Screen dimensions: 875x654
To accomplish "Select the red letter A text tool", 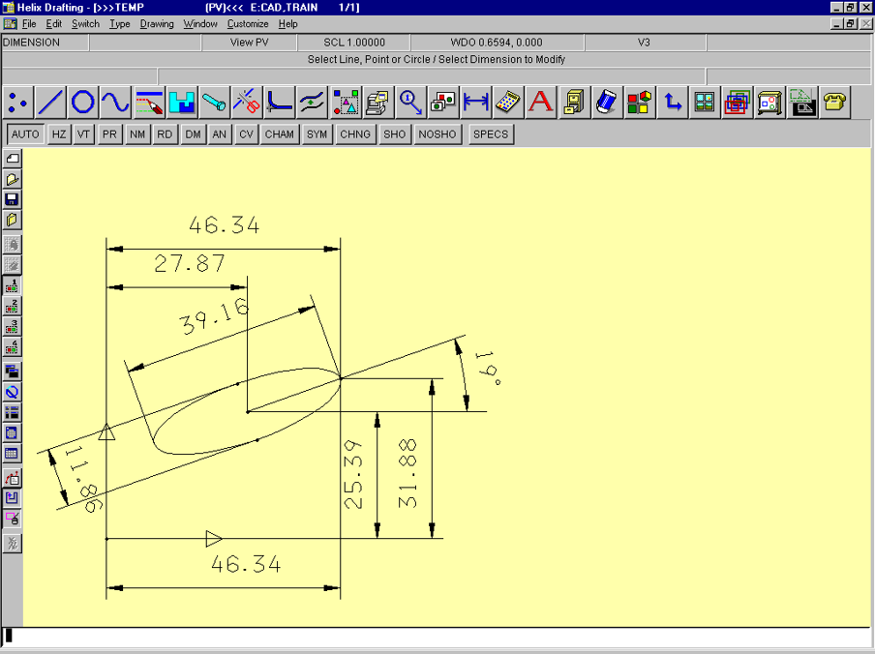I will pos(540,102).
